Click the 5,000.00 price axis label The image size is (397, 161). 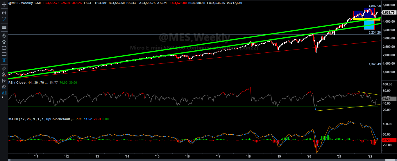[x=389, y=5]
